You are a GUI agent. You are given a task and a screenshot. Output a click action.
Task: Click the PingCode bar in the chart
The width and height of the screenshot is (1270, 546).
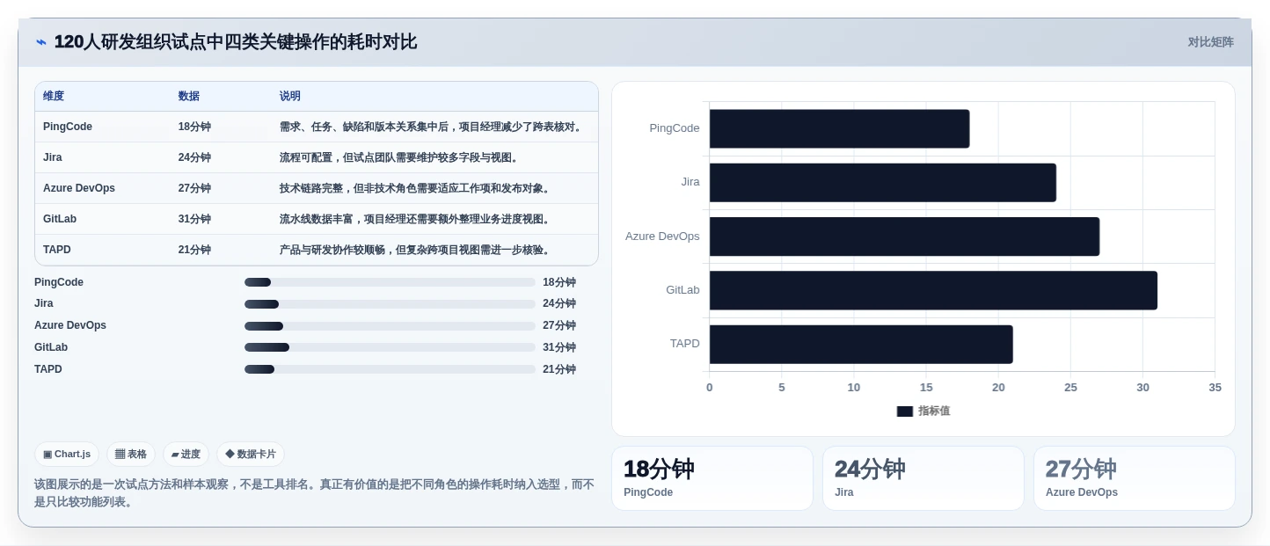pos(839,128)
